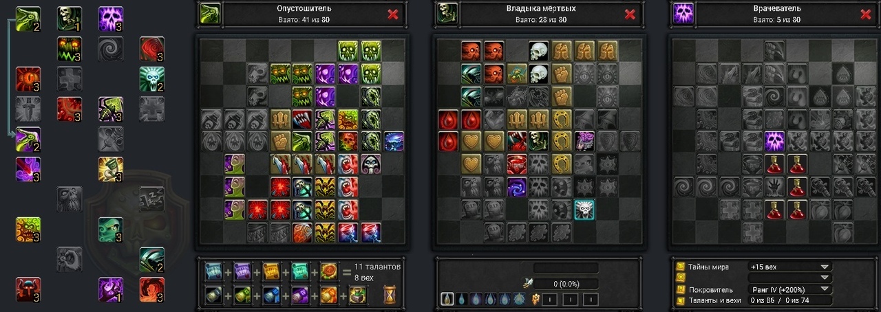Screen dimensions: 881x312
Task: Select the Врачеватель panel header
Action: point(776,14)
